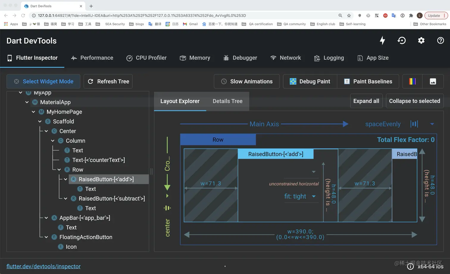The height and width of the screenshot is (274, 450).
Task: Switch to the Flutter Inspector tab
Action: [x=32, y=58]
